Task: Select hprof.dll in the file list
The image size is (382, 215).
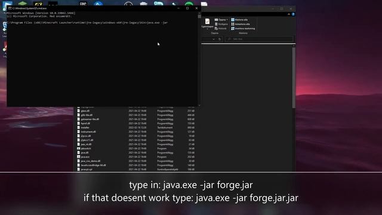Action: pos(85,124)
